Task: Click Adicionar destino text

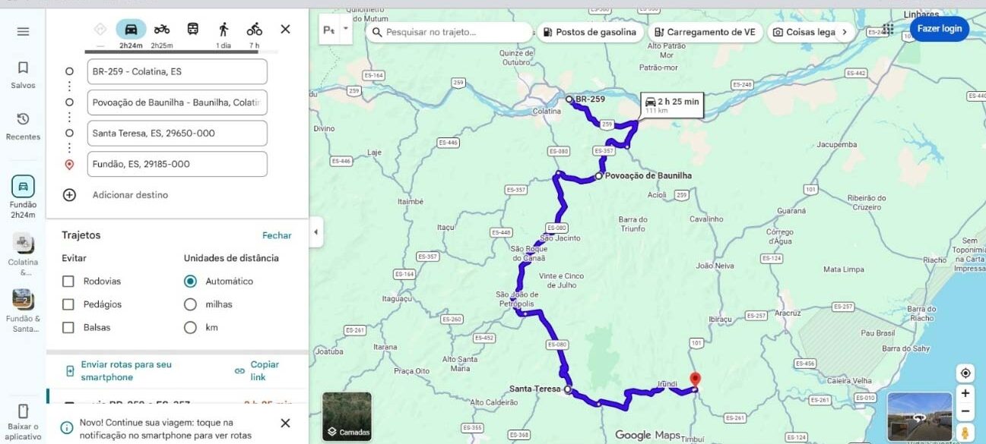Action: (x=130, y=195)
